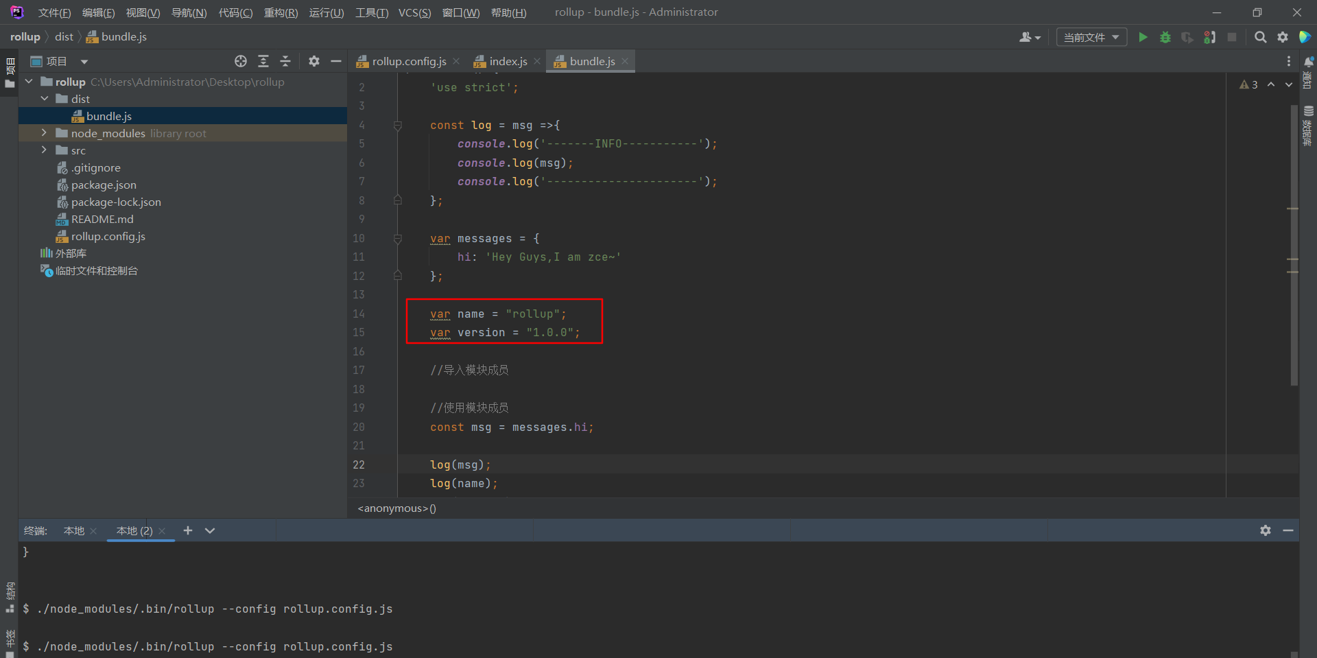Screen dimensions: 1317x658
Task: Click the stop button in toolbar
Action: coord(1232,37)
